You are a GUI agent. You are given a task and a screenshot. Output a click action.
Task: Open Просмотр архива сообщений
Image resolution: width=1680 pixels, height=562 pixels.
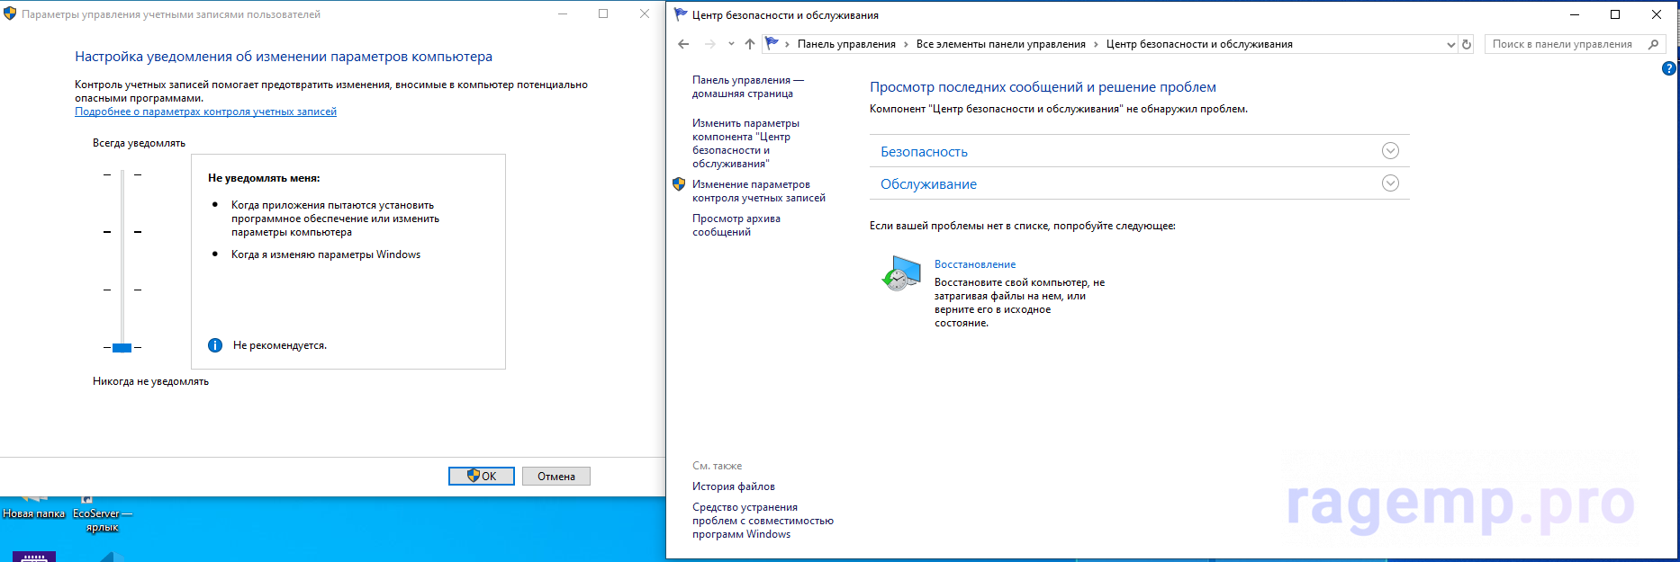click(736, 225)
